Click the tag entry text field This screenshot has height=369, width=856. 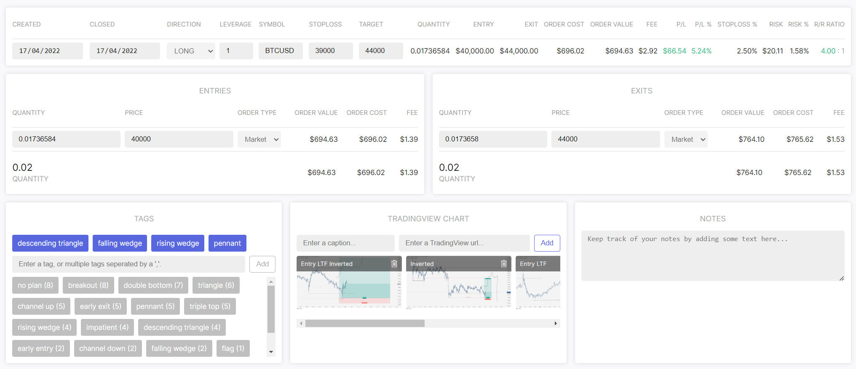[128, 264]
